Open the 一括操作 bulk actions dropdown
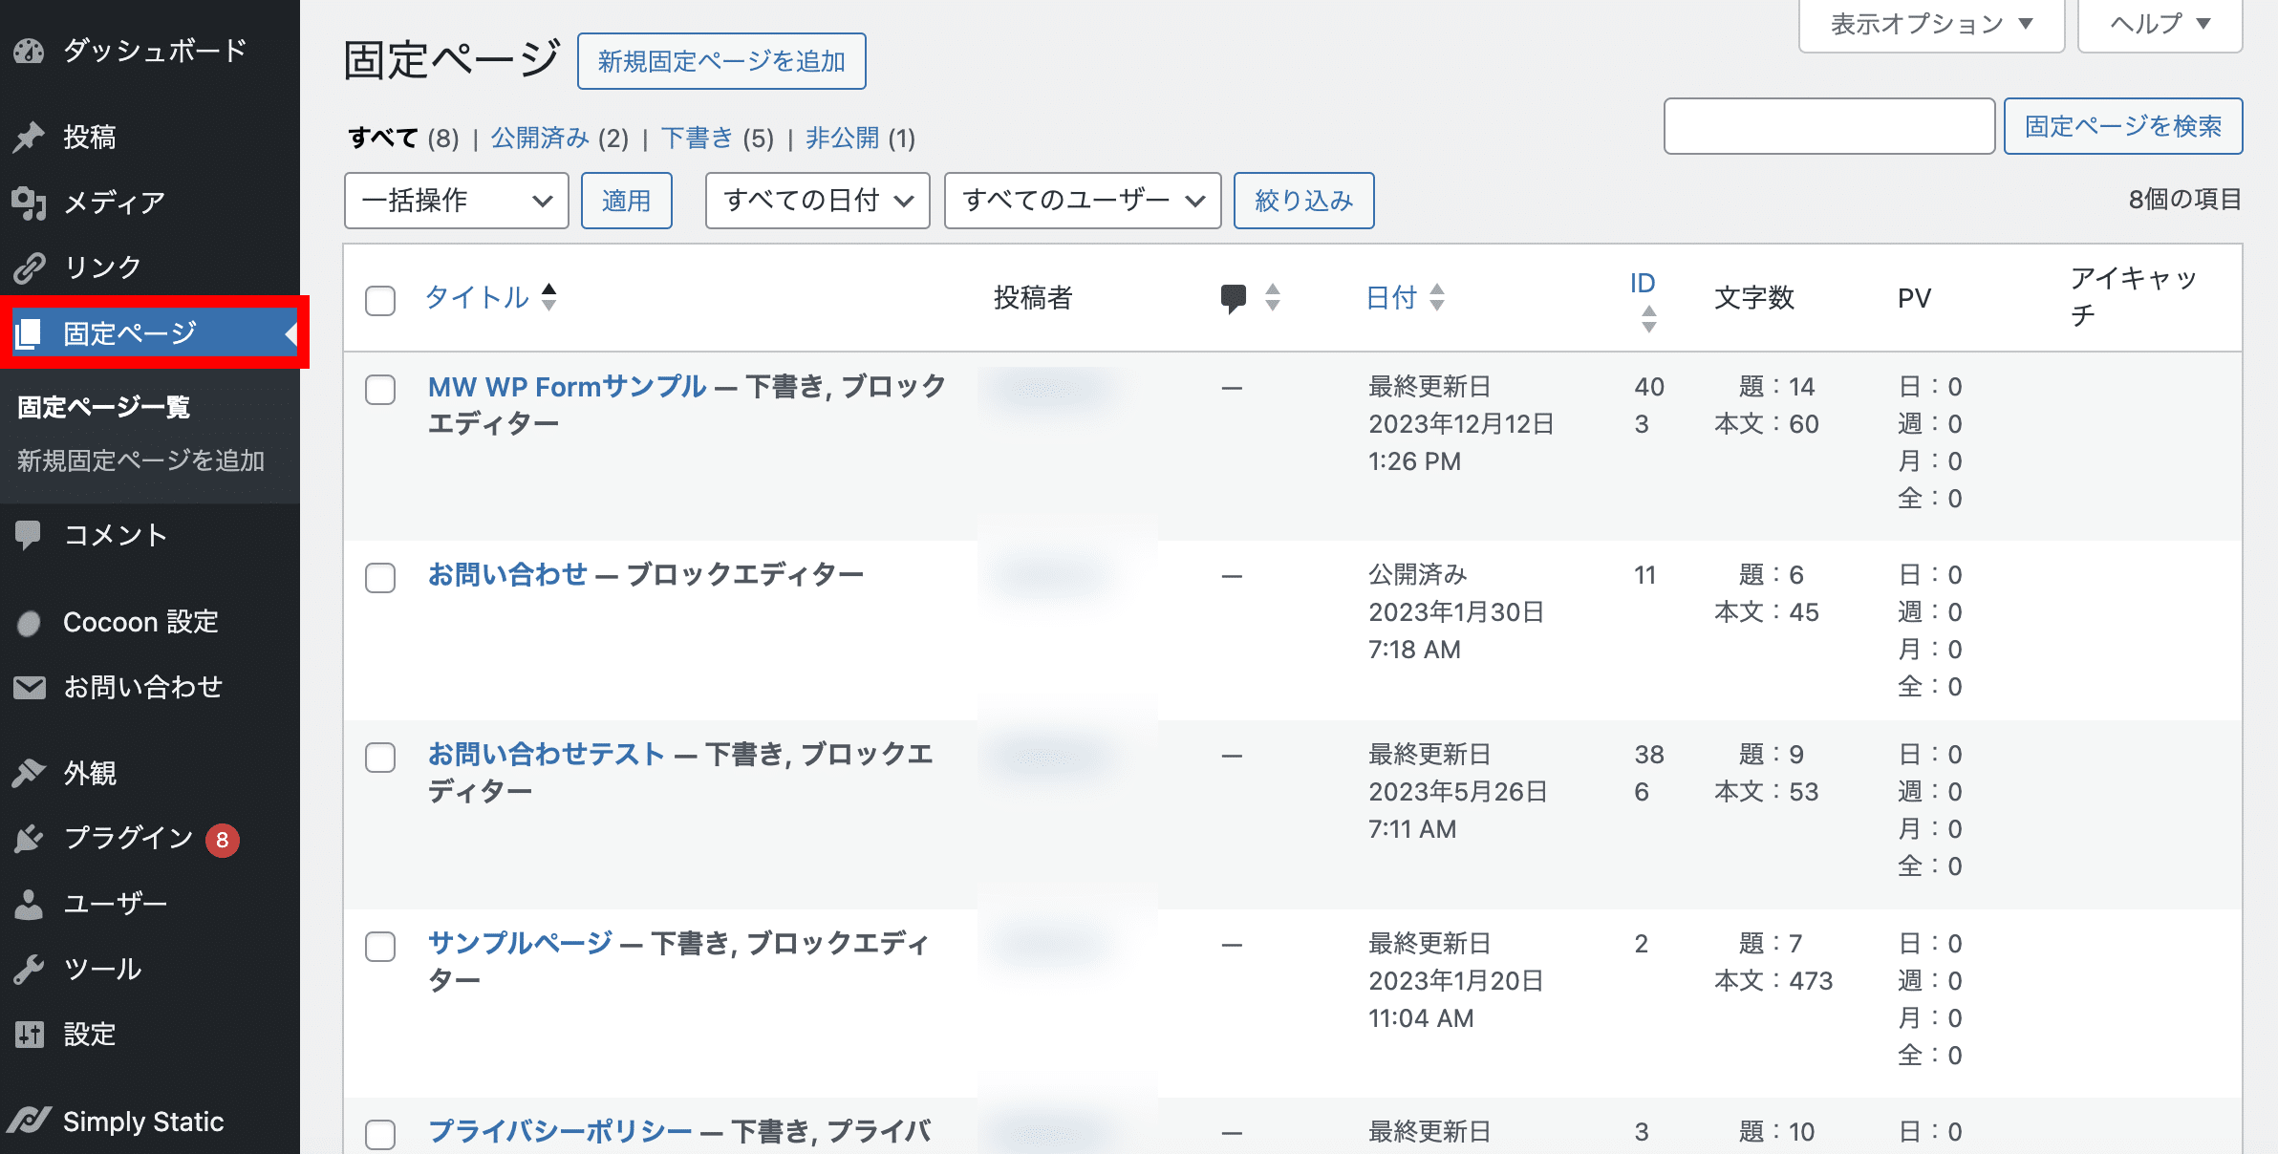Image resolution: width=2278 pixels, height=1154 pixels. point(456,201)
